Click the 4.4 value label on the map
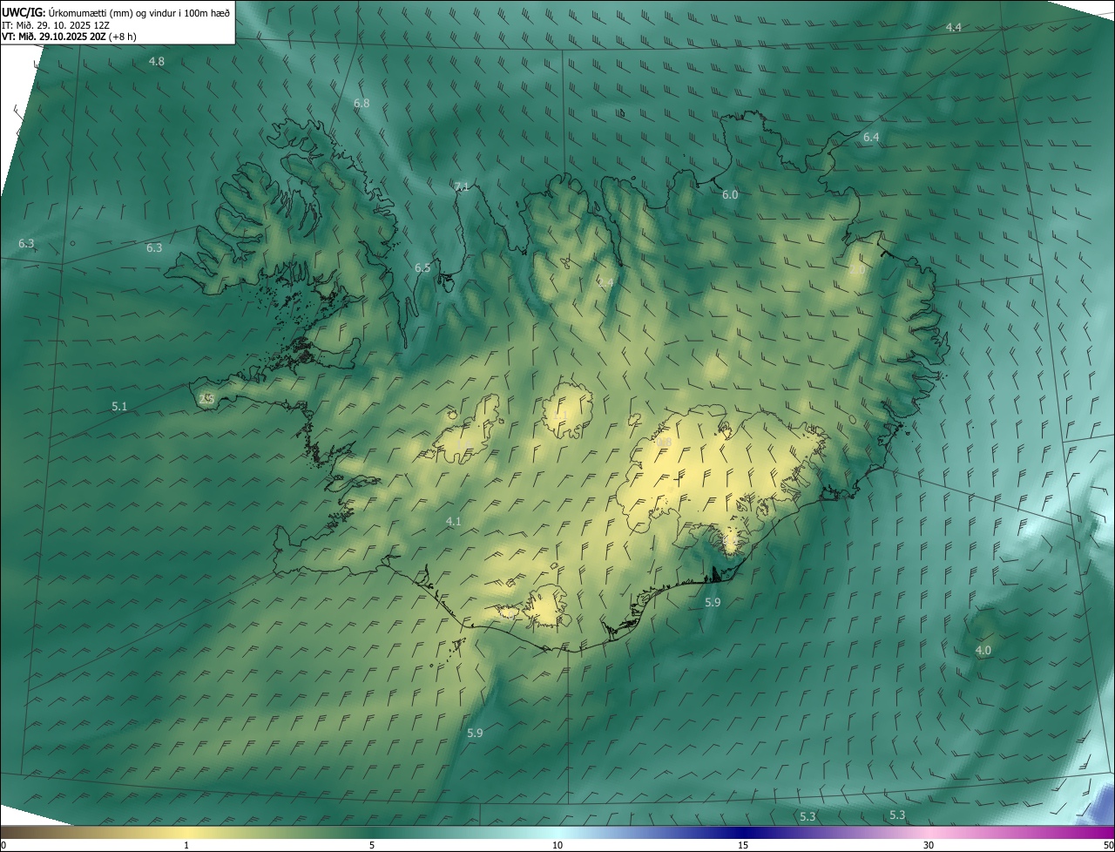The image size is (1115, 852). 954,28
